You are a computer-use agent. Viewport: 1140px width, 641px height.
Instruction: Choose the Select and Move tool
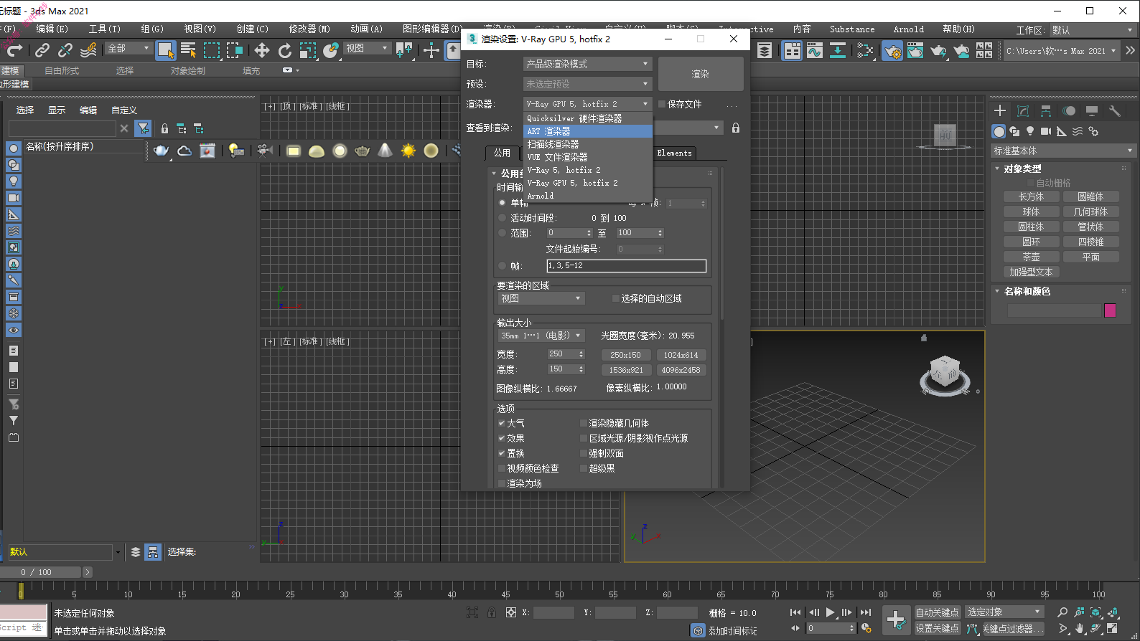click(262, 49)
